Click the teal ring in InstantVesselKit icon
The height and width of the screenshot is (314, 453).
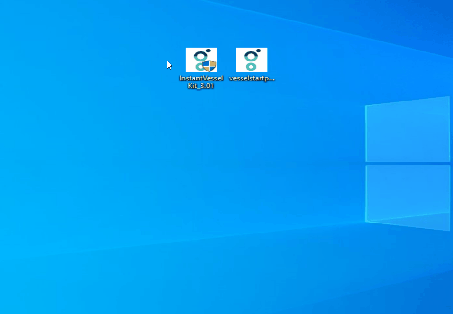pyautogui.click(x=198, y=67)
